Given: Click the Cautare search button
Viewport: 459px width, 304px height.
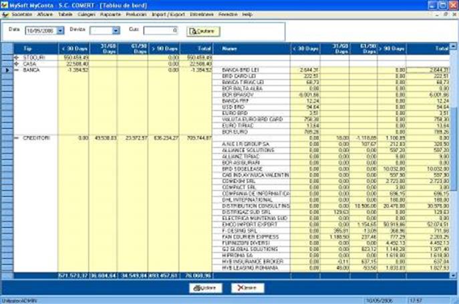Looking at the screenshot, I should 203,31.
